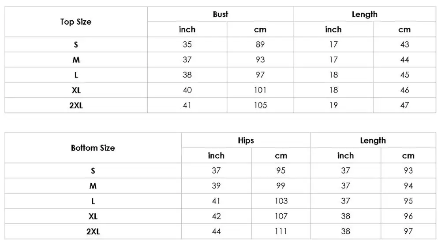441x244 pixels.
Task: Click the 103 cm hips cell
Action: coord(281,201)
